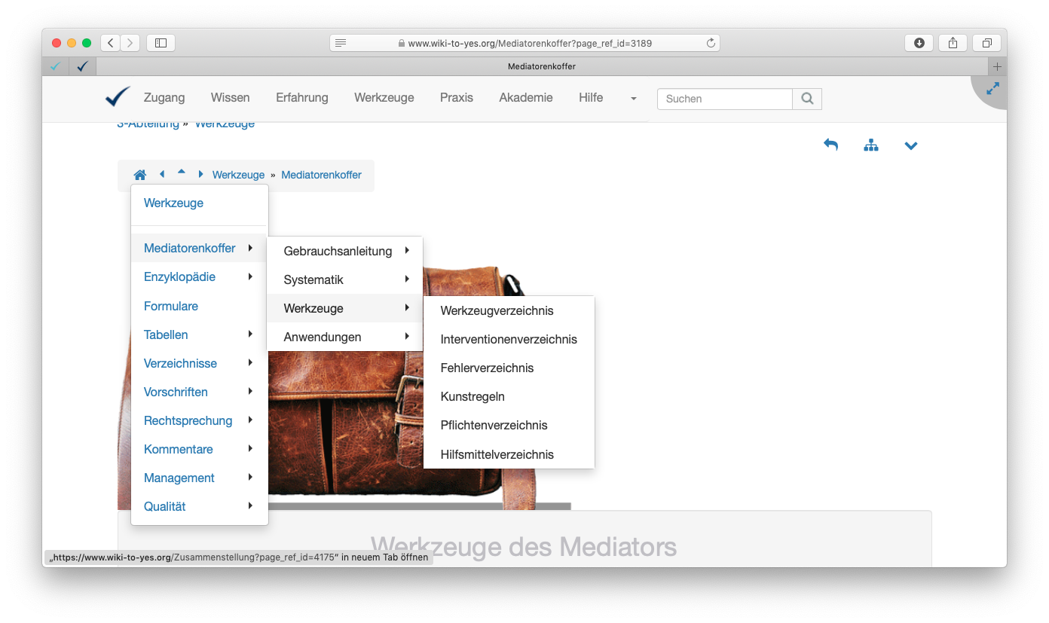Click the home icon in breadcrumb bar

pos(140,175)
